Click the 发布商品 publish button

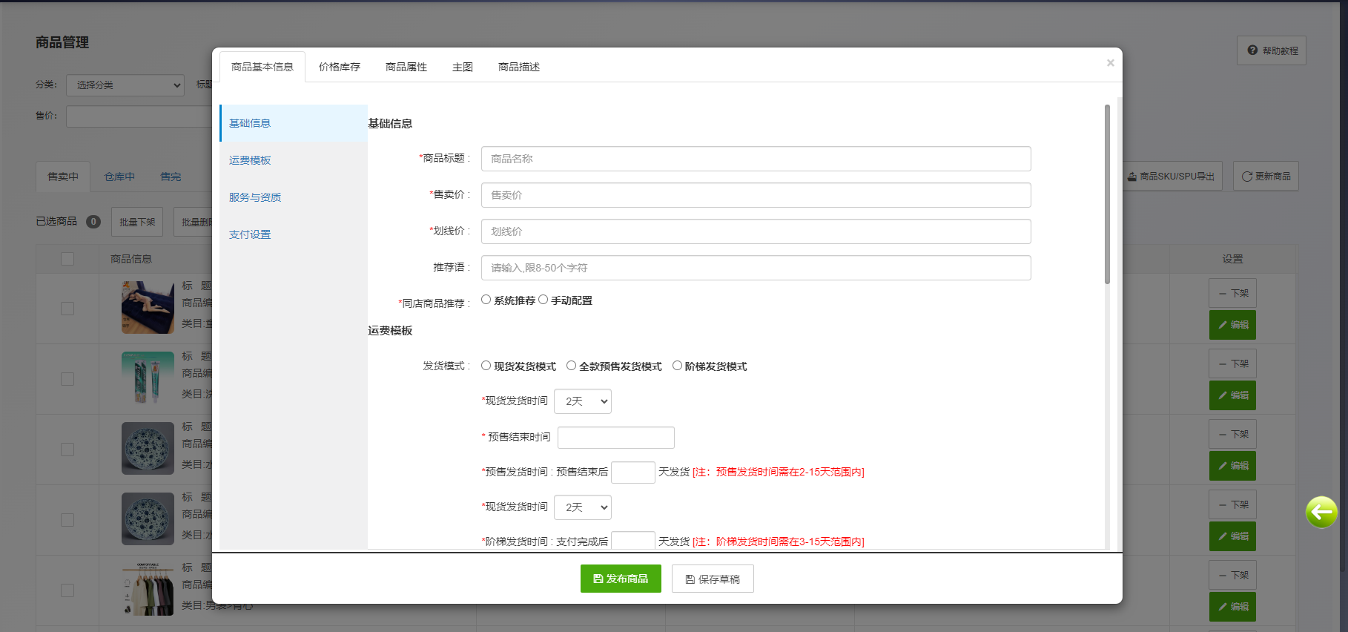[620, 579]
